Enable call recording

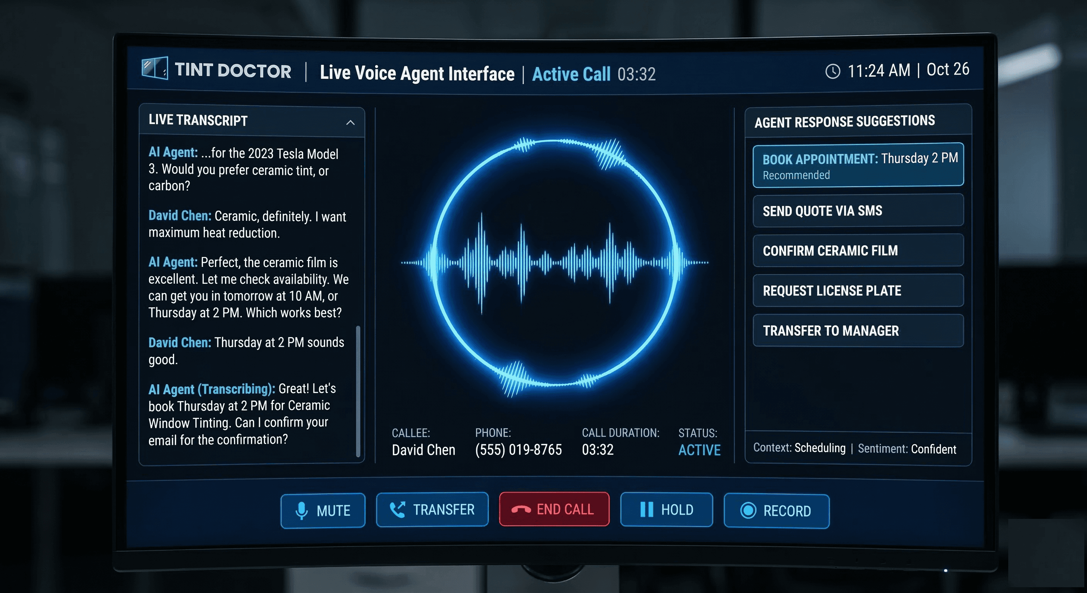click(x=776, y=511)
